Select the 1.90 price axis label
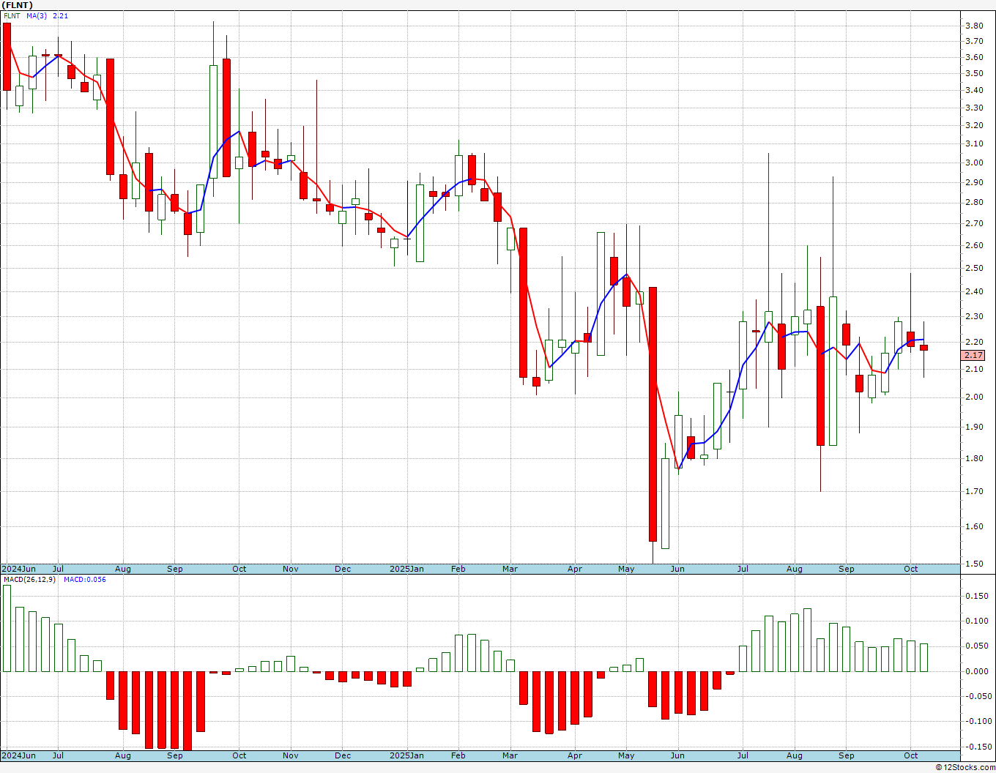The image size is (996, 773). point(974,427)
